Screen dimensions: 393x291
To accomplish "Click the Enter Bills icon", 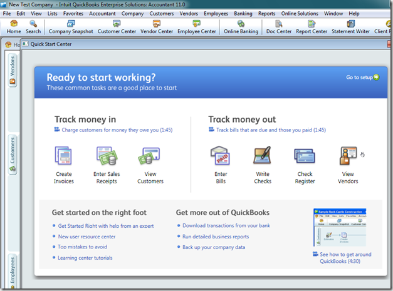I will click(220, 156).
